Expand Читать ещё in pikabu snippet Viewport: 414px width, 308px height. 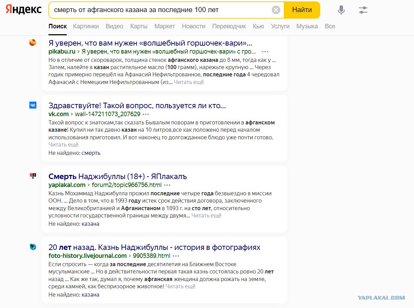tap(189, 82)
